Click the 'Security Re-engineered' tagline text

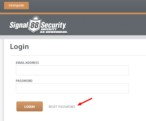(54, 31)
